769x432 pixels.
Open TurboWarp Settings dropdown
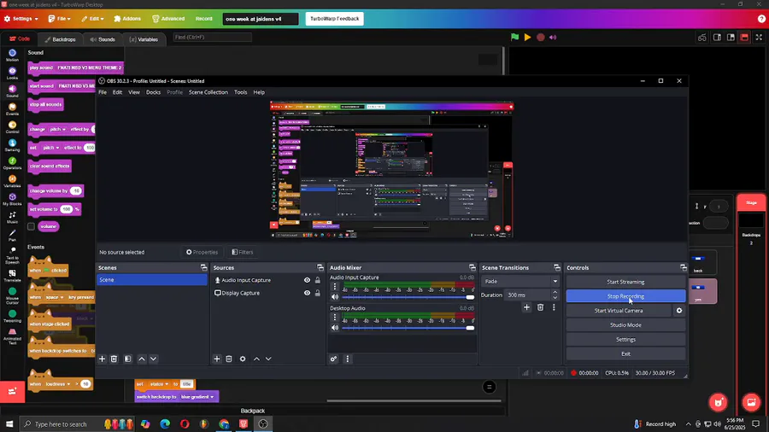click(x=21, y=19)
